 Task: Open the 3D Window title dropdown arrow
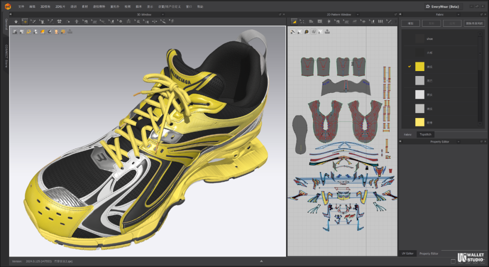(x=163, y=14)
